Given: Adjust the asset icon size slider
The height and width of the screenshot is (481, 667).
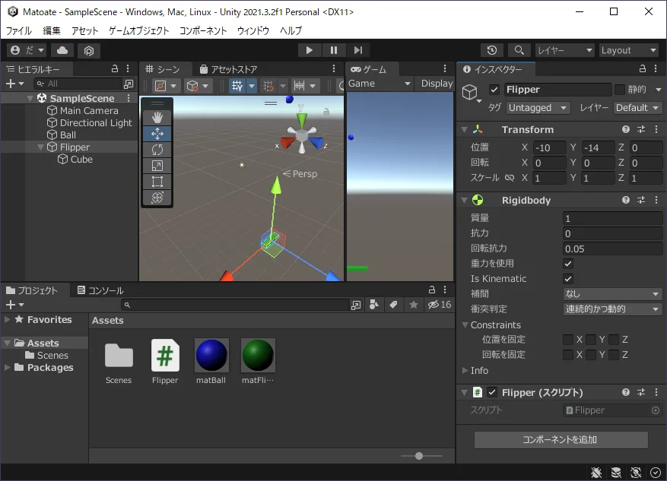Looking at the screenshot, I should point(419,456).
